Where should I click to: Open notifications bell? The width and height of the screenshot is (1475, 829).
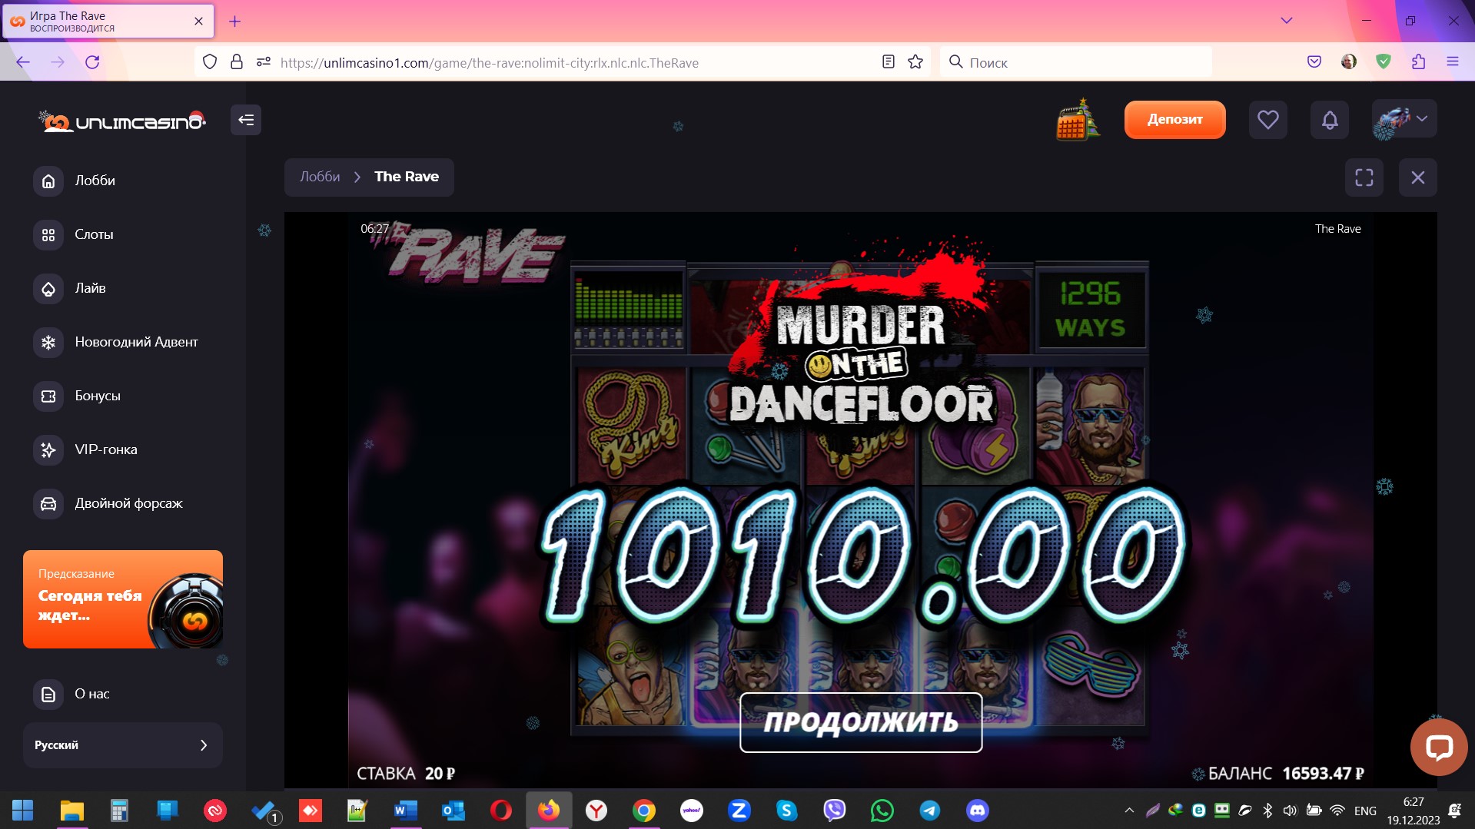click(1329, 119)
